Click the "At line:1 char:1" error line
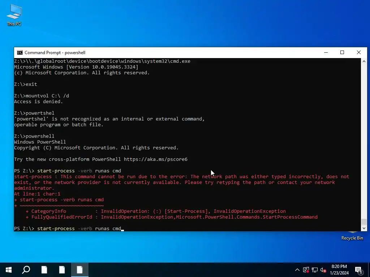 coord(37,194)
